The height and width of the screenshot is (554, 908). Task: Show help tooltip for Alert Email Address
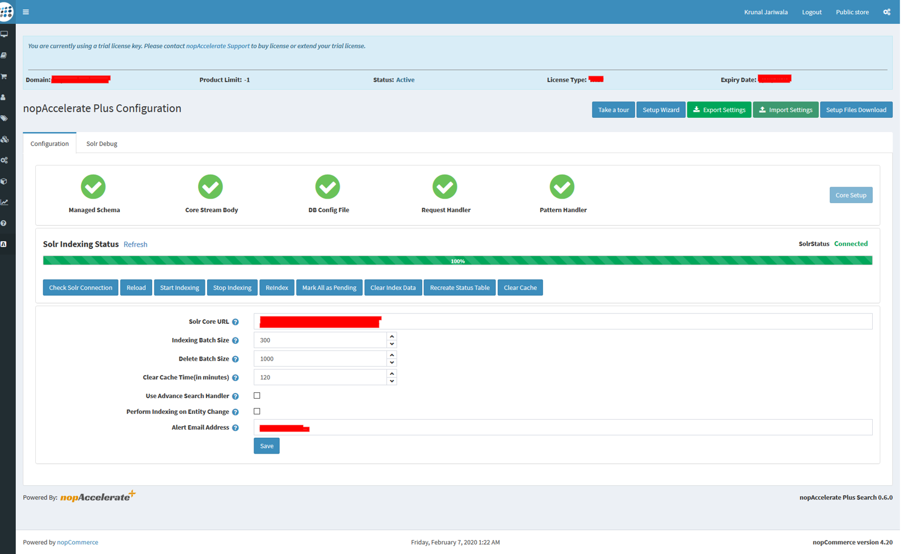tap(236, 428)
